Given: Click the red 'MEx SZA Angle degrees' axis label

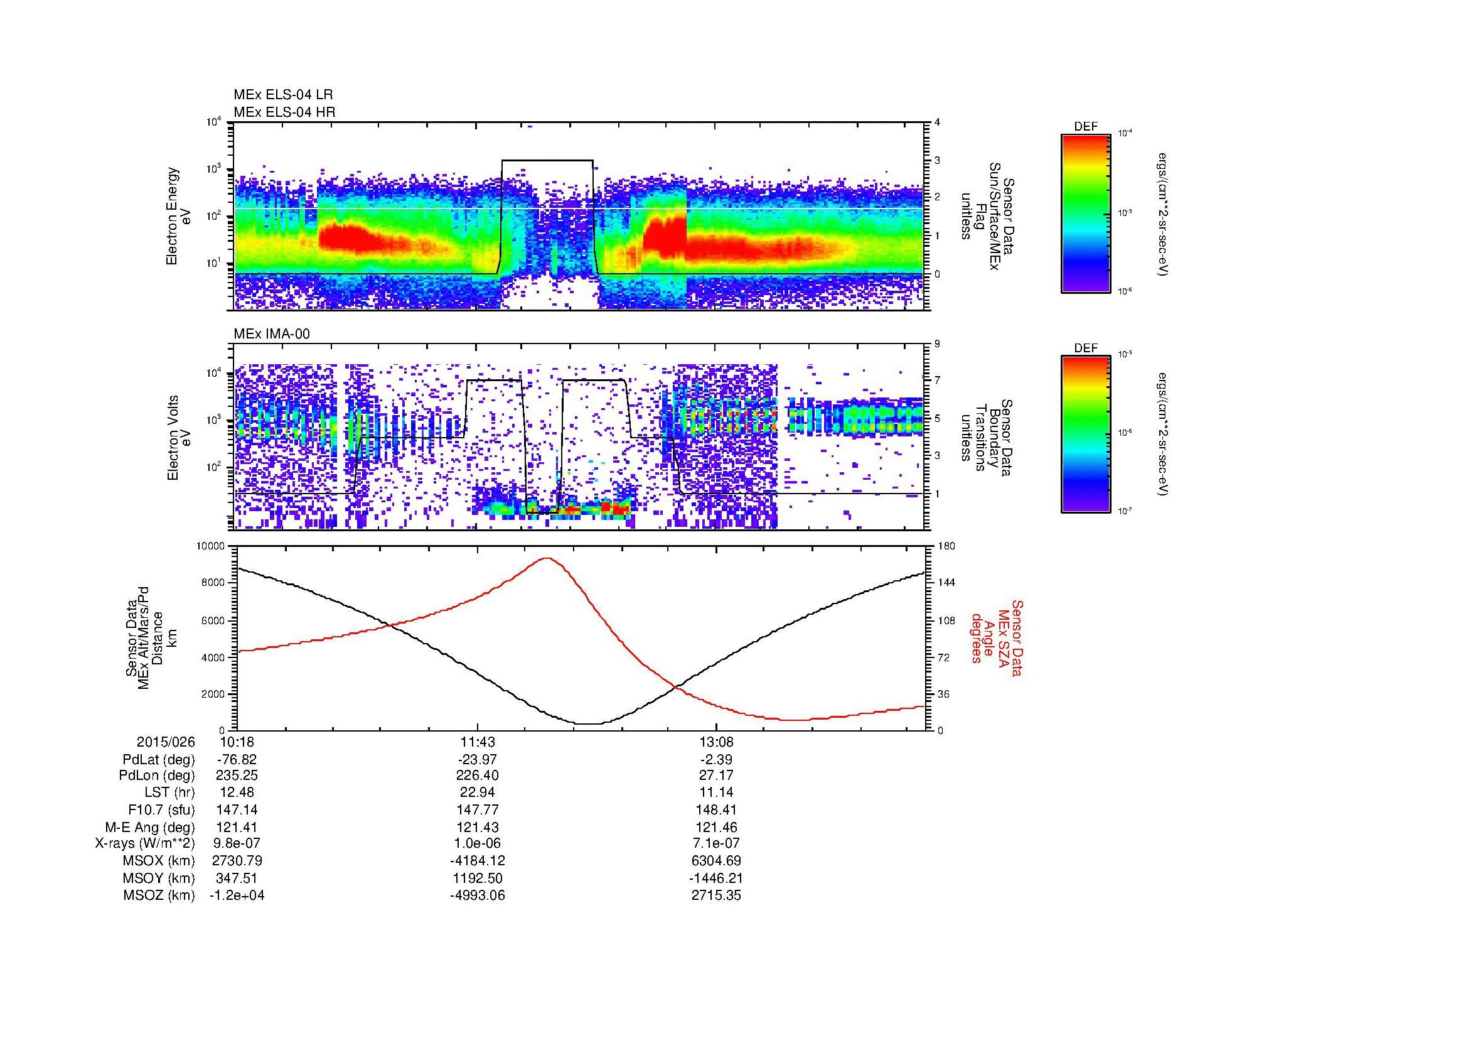Looking at the screenshot, I should tap(996, 637).
